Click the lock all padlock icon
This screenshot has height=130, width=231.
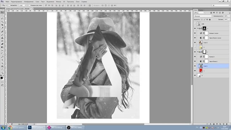(x=210, y=19)
